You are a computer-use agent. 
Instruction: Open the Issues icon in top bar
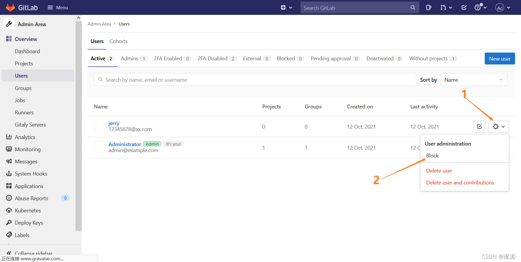[x=429, y=7]
